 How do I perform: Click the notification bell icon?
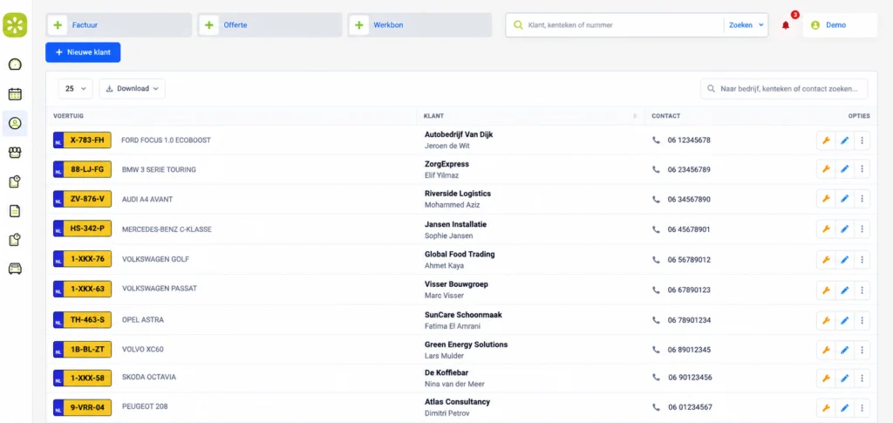click(786, 25)
